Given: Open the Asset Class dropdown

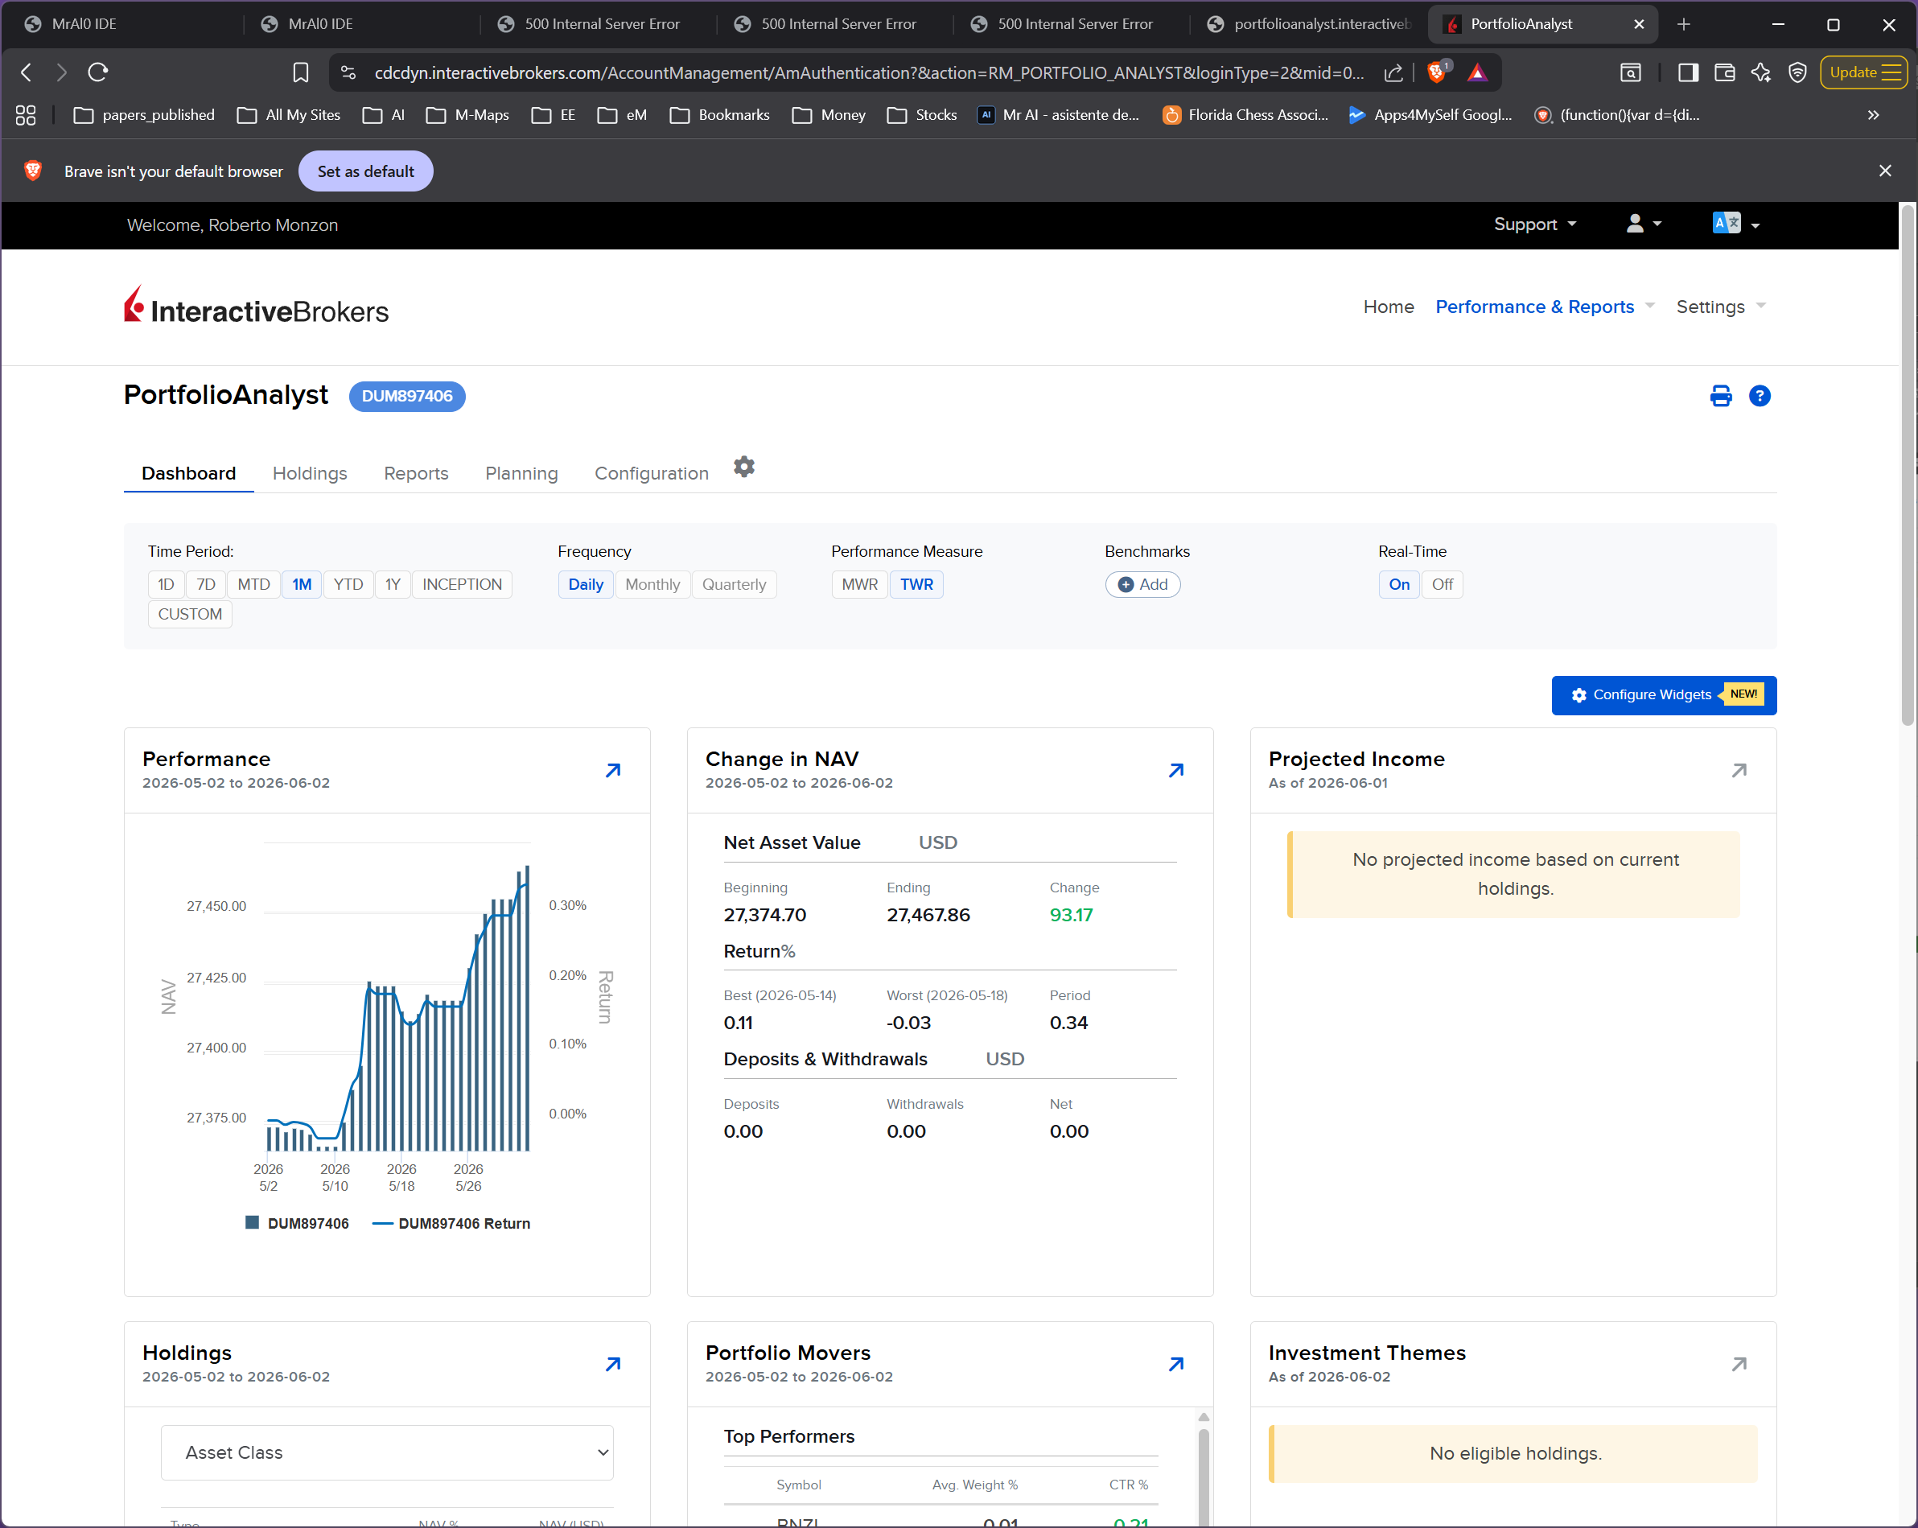Looking at the screenshot, I should 387,1452.
